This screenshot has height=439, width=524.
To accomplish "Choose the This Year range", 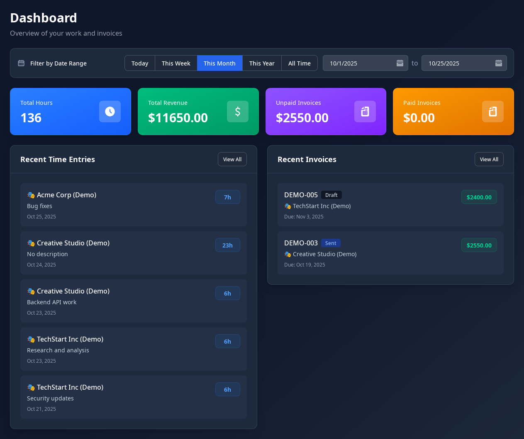I will click(262, 63).
